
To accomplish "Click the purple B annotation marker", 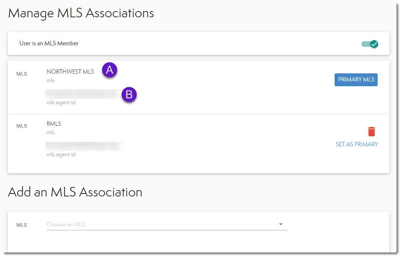I will click(x=129, y=95).
